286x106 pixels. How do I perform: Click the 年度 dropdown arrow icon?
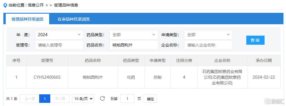pyautogui.click(x=79, y=35)
